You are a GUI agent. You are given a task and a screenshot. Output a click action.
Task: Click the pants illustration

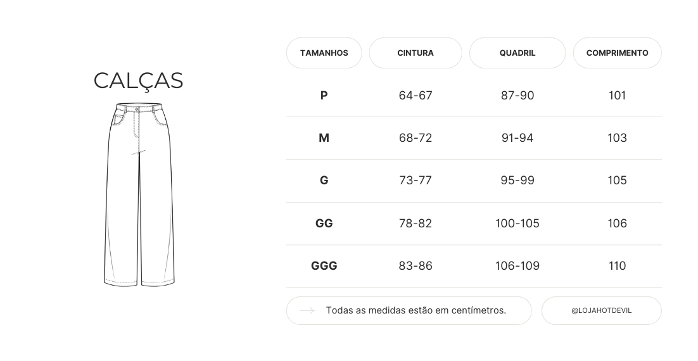click(x=139, y=194)
